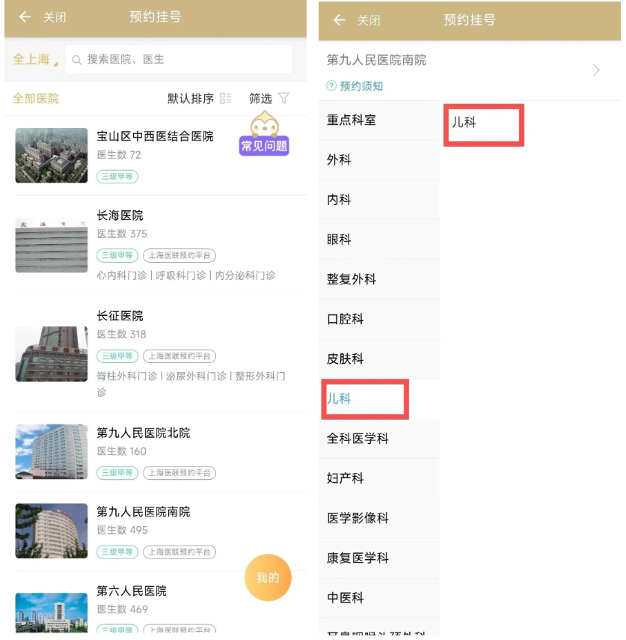
Task: Select 皮肤科 department category
Action: click(346, 359)
